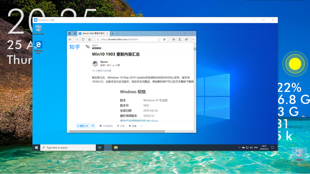Click the 分享 share button
Screen dimensions: 310x174
click(x=121, y=126)
